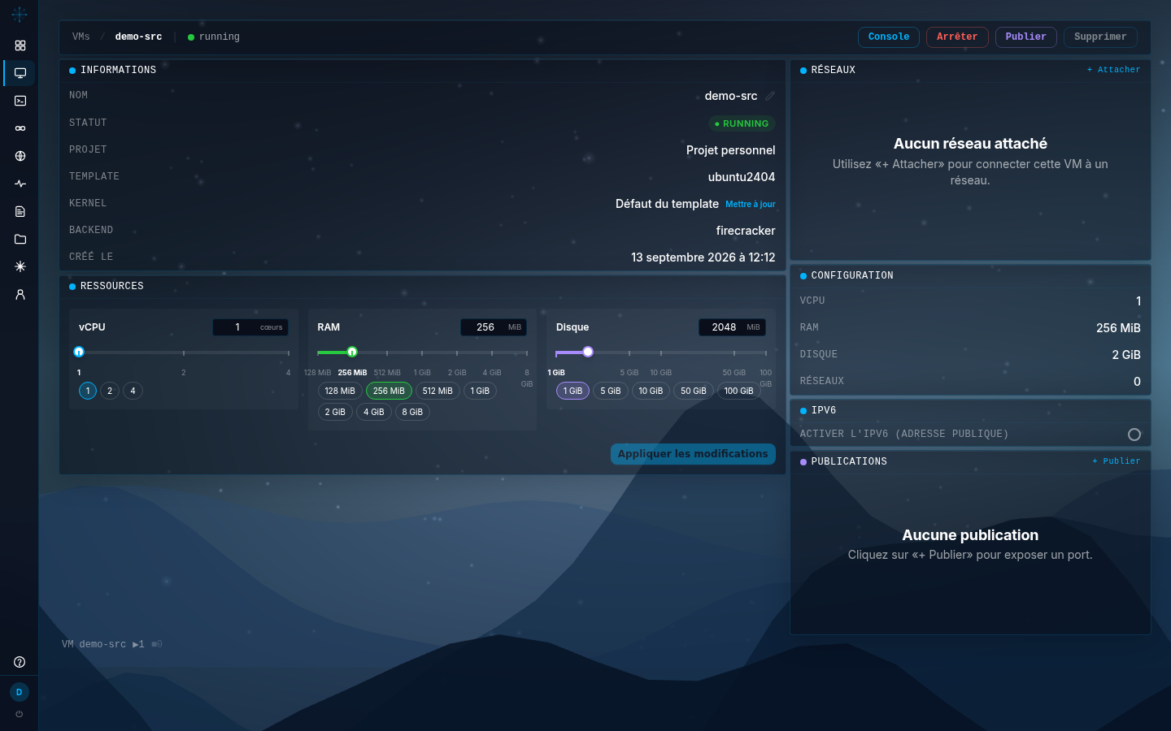Click the asterisk star icon in sidebar
The height and width of the screenshot is (731, 1171).
pyautogui.click(x=20, y=266)
